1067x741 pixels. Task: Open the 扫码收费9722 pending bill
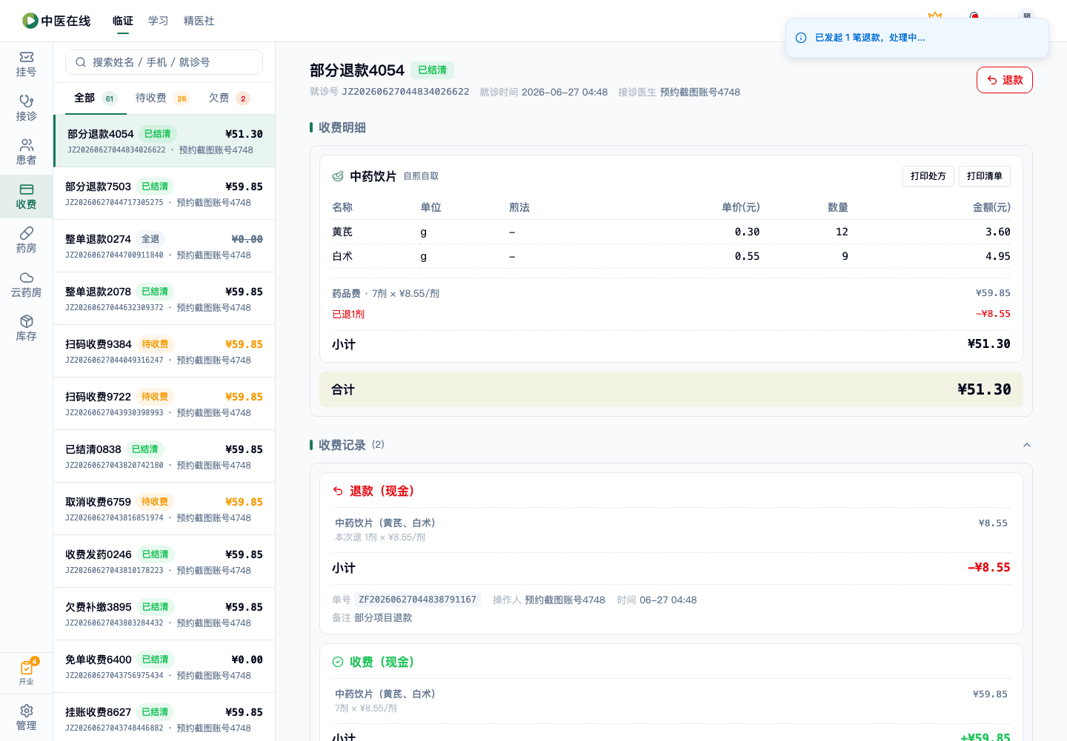pos(164,403)
